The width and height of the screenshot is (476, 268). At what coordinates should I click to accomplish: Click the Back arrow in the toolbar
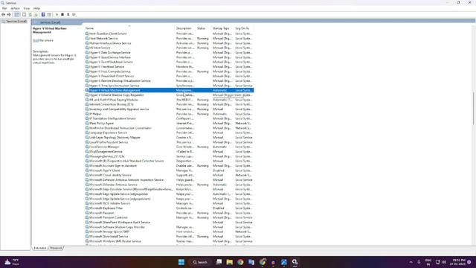[3, 15]
